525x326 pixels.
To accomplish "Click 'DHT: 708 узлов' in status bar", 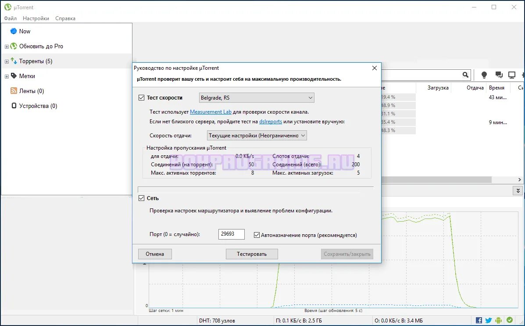I will 217,321.
